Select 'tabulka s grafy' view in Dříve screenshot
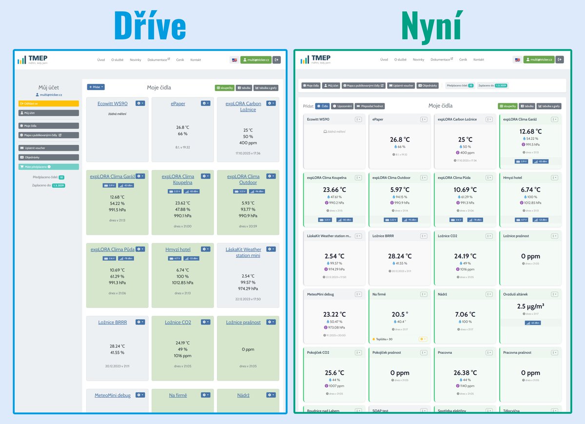 tap(266, 88)
